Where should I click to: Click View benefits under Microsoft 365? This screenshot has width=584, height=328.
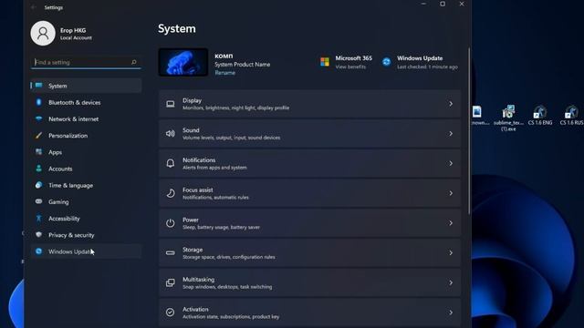[x=350, y=67]
